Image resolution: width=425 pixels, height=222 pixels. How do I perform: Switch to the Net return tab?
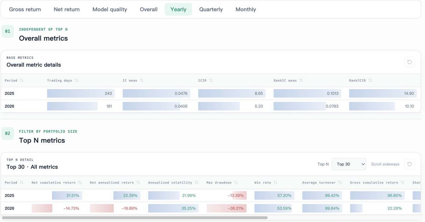(67, 10)
